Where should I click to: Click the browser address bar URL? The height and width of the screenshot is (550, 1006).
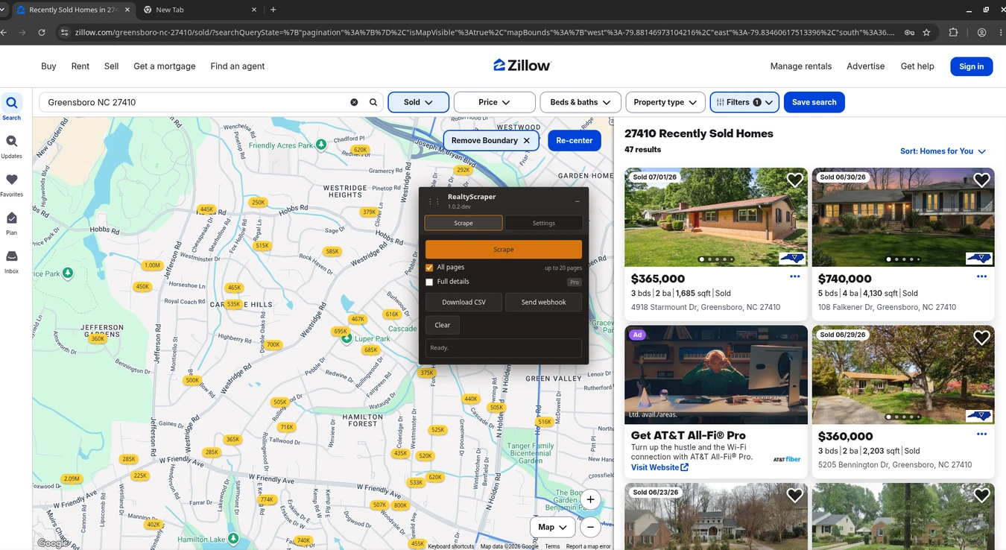click(484, 33)
